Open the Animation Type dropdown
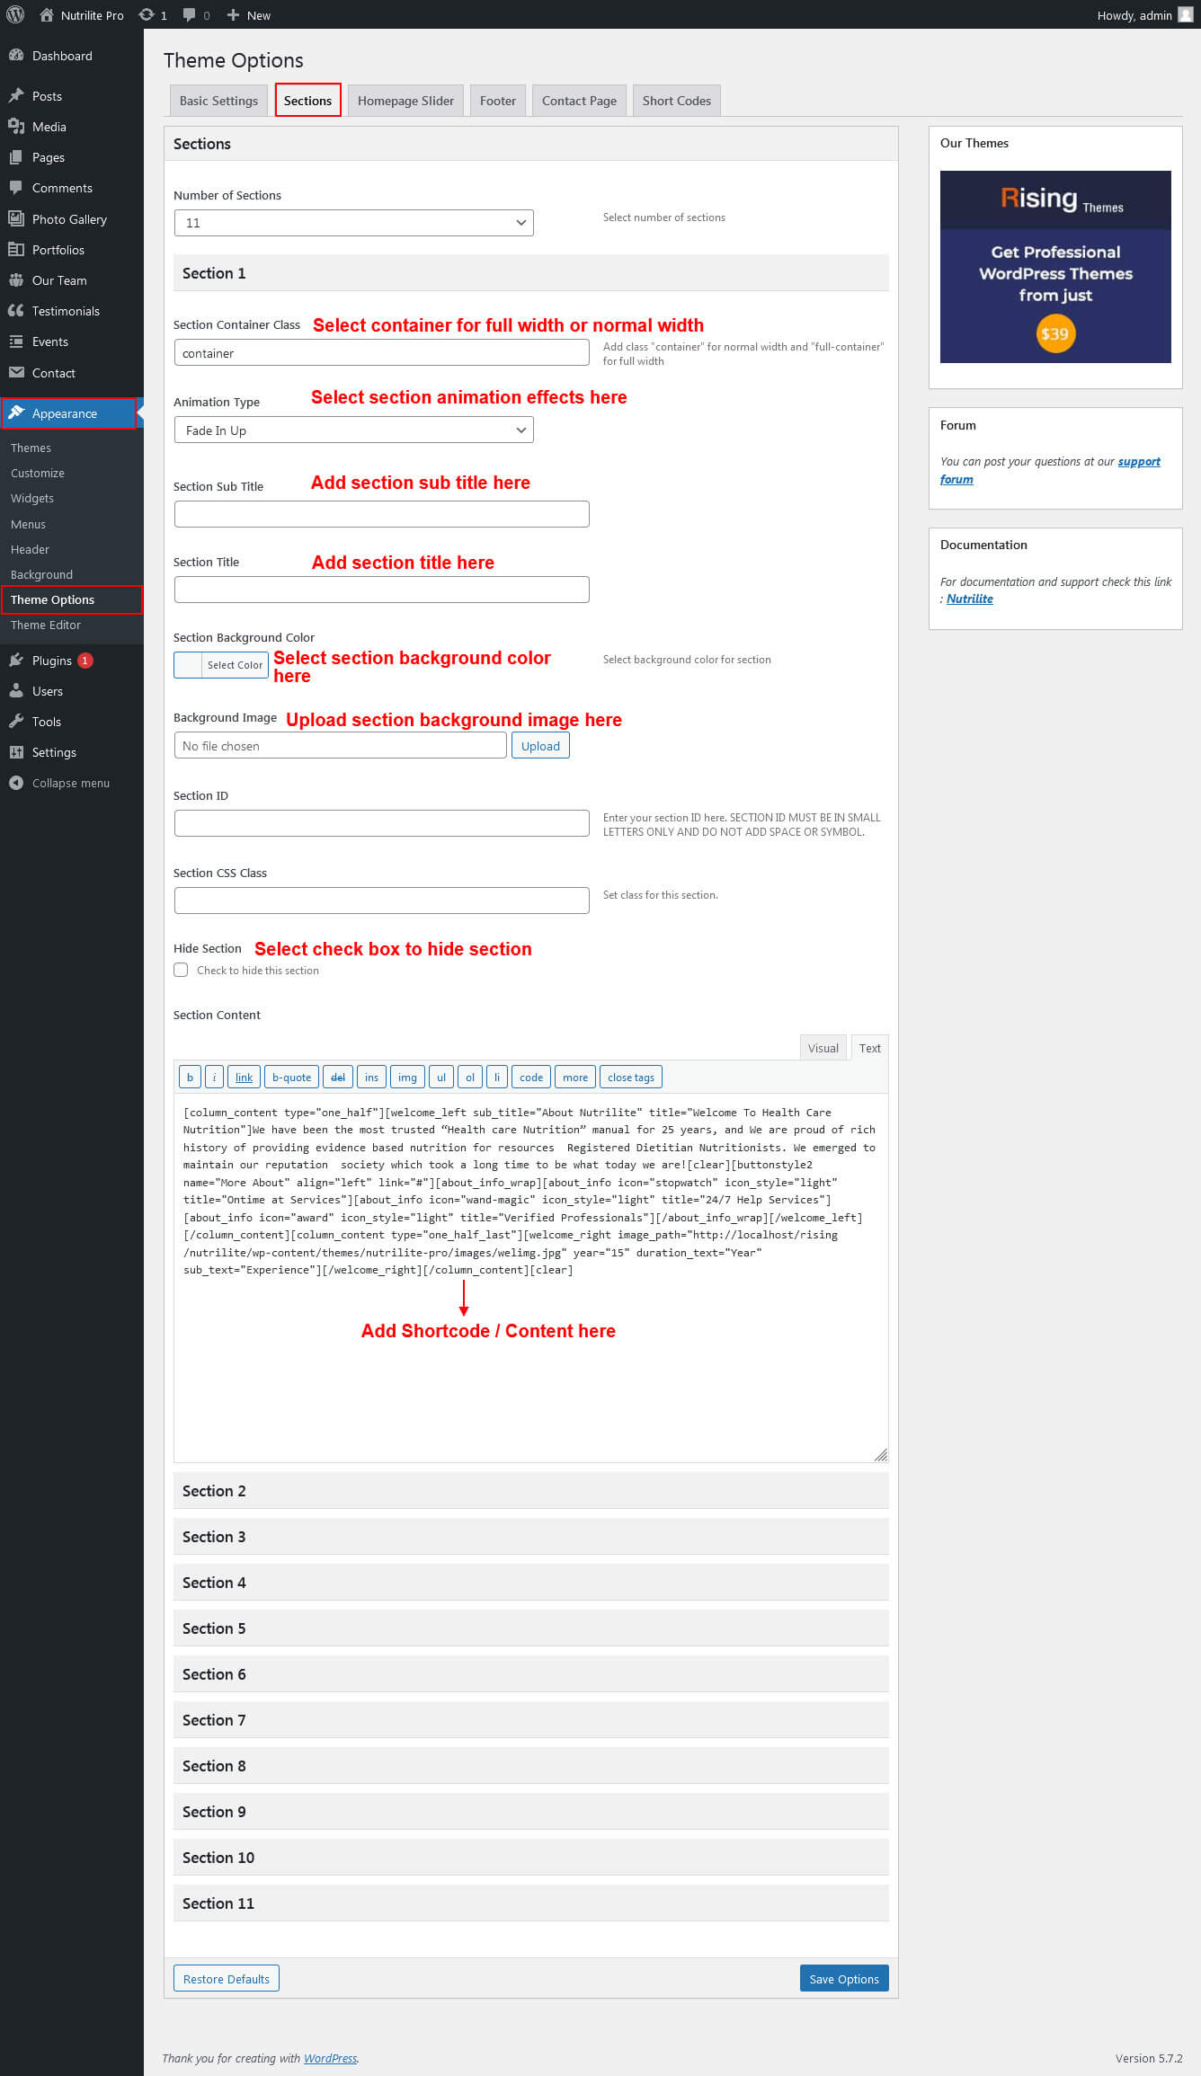Screen dimensions: 1201x2076 coord(353,430)
